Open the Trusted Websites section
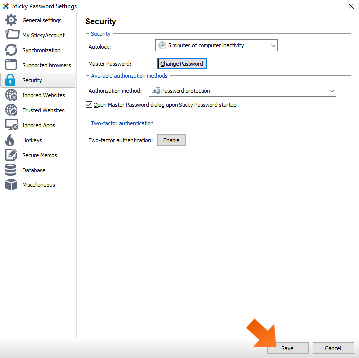 coord(43,110)
